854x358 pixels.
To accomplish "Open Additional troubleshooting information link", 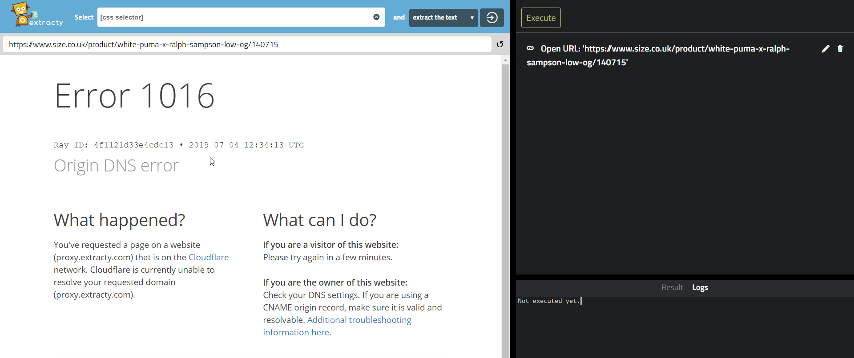I will click(337, 326).
